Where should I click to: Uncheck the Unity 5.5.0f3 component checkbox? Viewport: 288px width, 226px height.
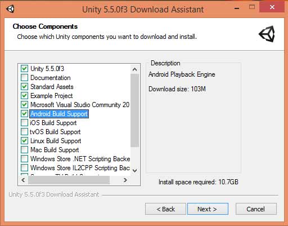[24, 69]
